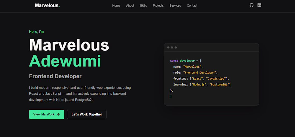Viewport: 295px width, 137px height.
Task: Click the Let's Work Together button
Action: [x=87, y=114]
